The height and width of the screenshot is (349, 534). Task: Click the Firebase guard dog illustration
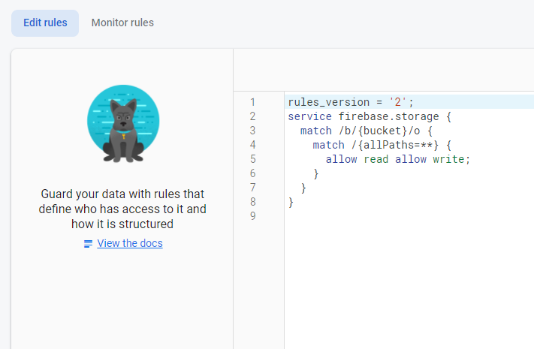click(x=123, y=123)
